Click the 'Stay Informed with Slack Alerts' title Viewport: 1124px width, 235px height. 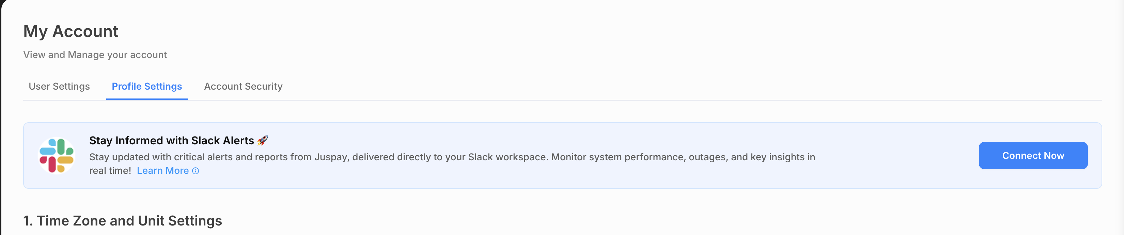(x=171, y=141)
